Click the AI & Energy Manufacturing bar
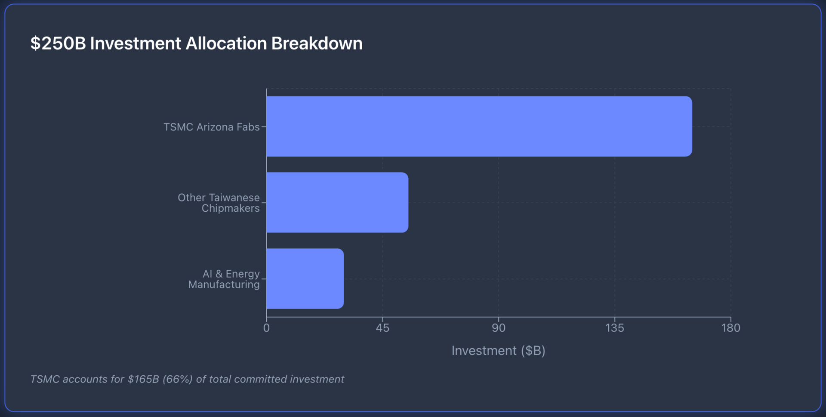This screenshot has height=417, width=826. pyautogui.click(x=305, y=279)
